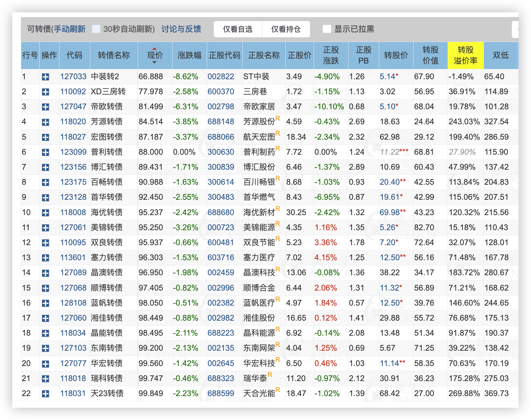Open bond code 118031 link

click(x=73, y=393)
